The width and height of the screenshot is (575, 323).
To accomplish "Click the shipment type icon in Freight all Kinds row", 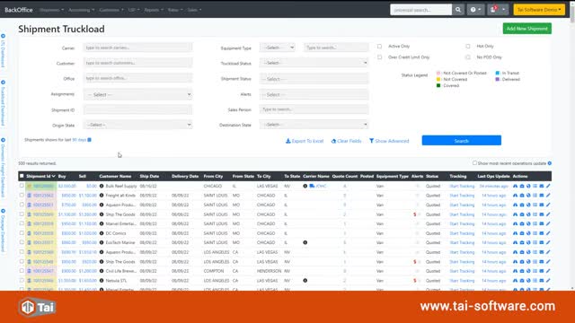I will click(30, 196).
